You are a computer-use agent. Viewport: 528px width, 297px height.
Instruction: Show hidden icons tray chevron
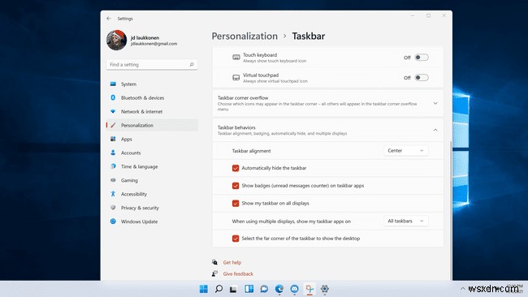pyautogui.click(x=463, y=289)
